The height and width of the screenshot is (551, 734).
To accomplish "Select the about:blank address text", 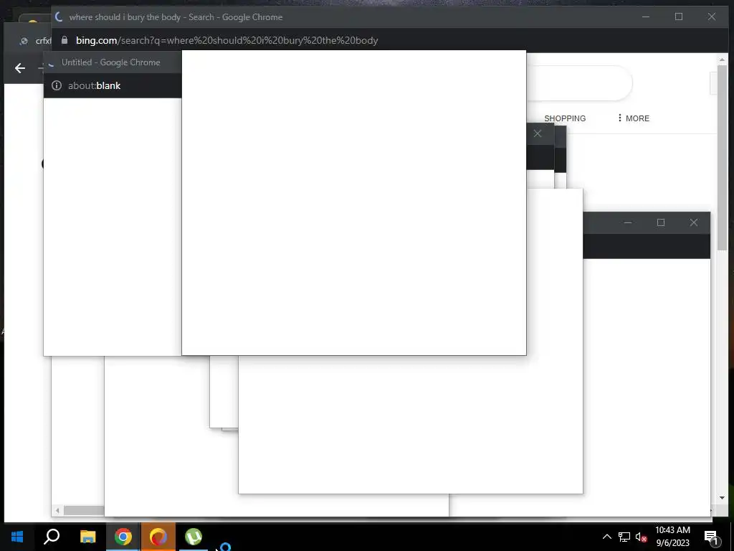I will click(94, 86).
